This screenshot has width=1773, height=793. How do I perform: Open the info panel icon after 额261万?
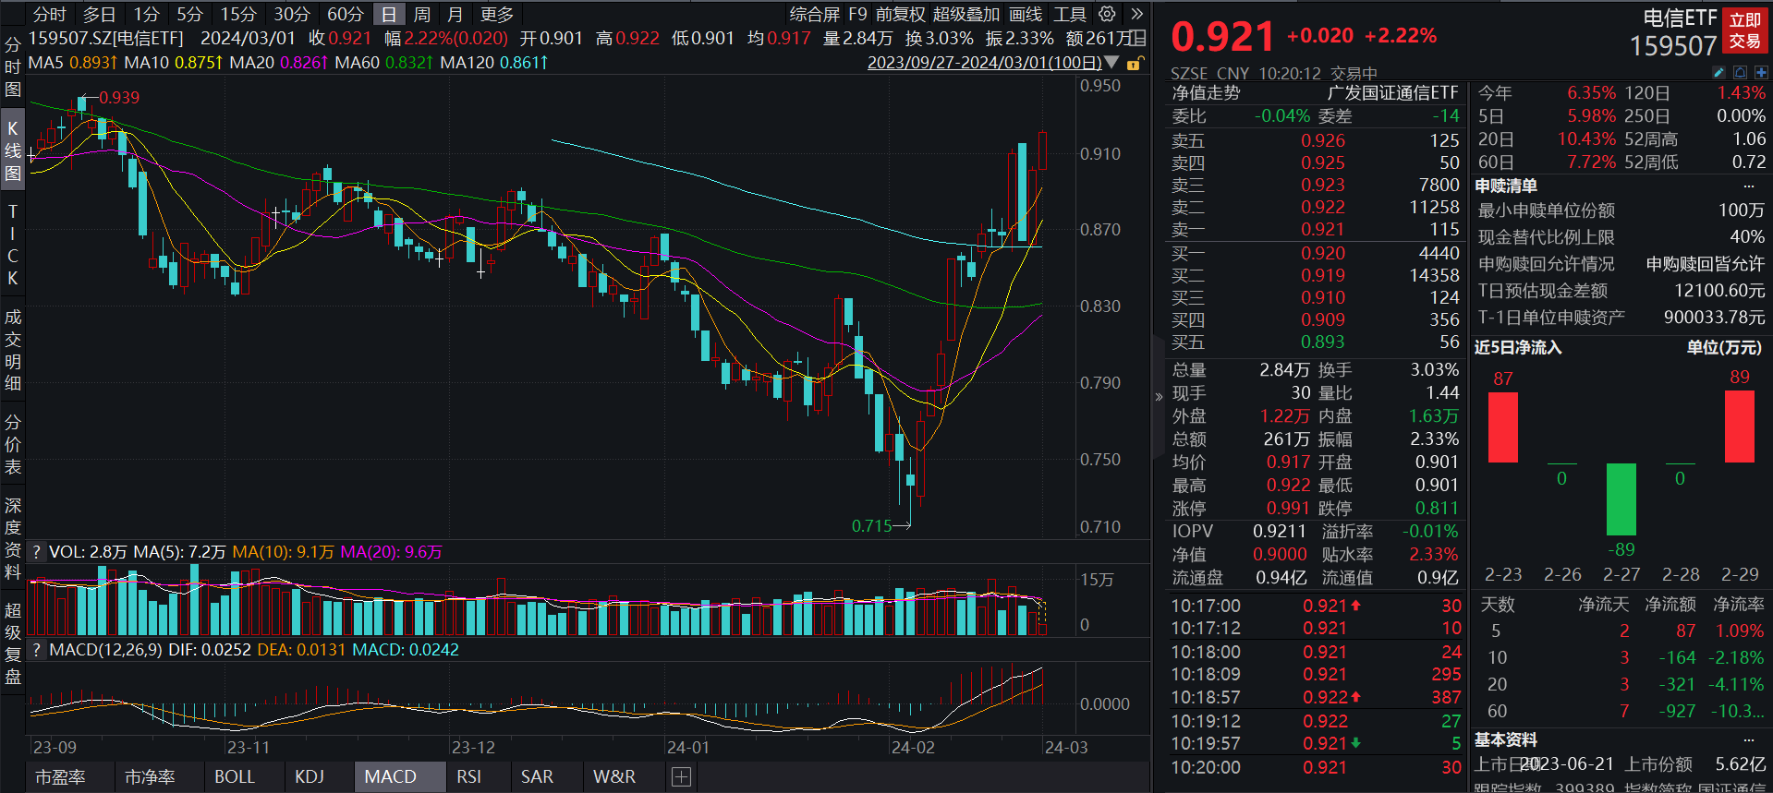(x=1139, y=38)
